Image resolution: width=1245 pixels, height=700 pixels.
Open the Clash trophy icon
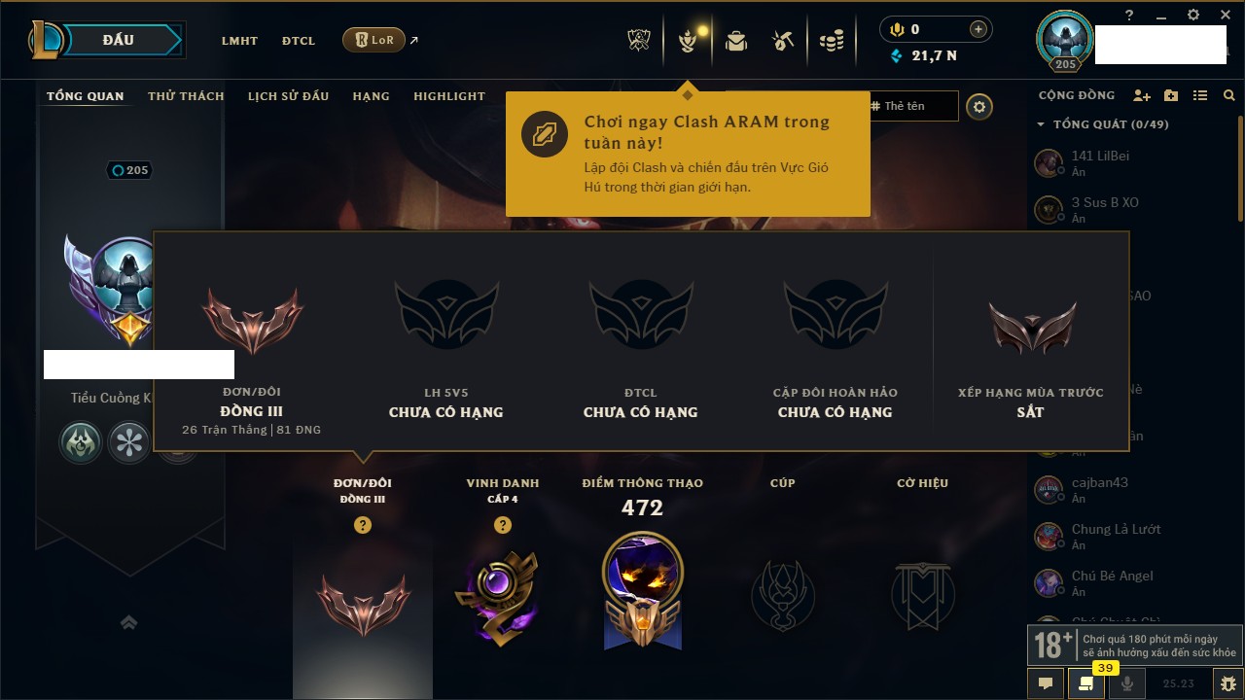tap(639, 40)
